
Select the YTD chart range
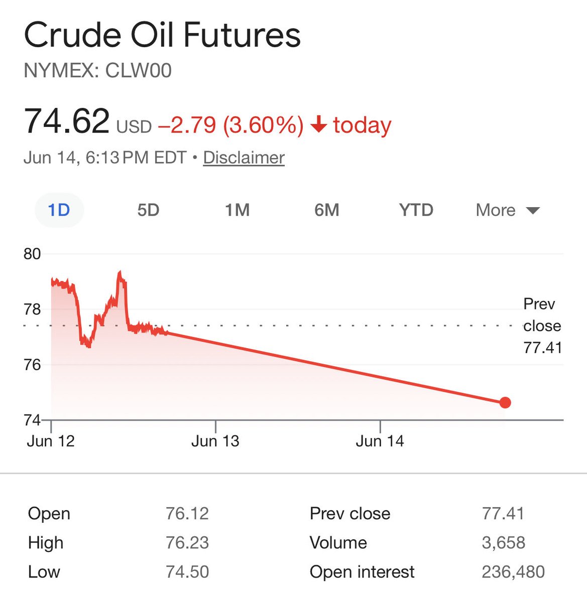pos(416,210)
